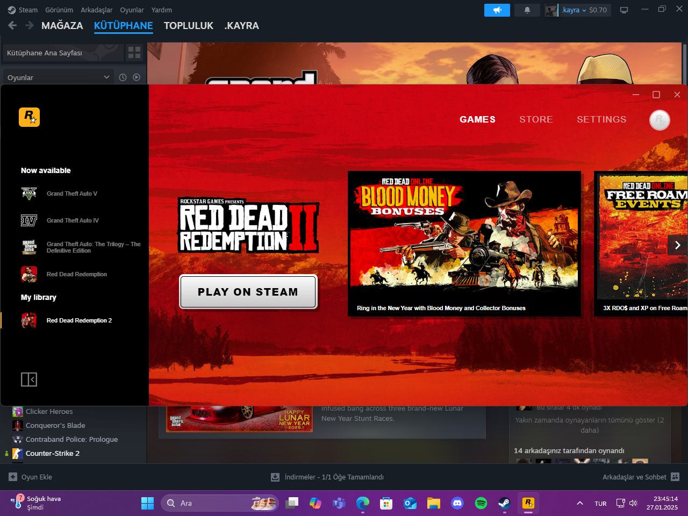The image size is (688, 516).
Task: Show hidden system tray icons
Action: (580, 503)
